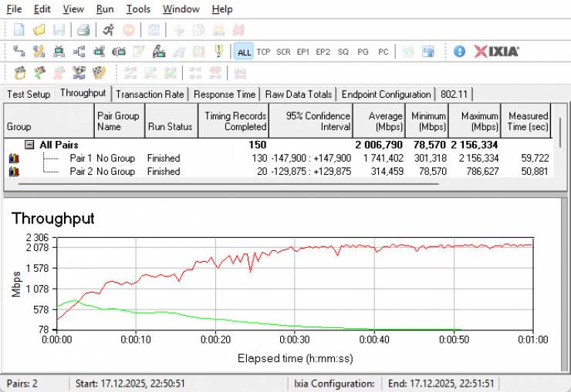Image resolution: width=571 pixels, height=392 pixels.
Task: Open the Tools menu
Action: 138,9
